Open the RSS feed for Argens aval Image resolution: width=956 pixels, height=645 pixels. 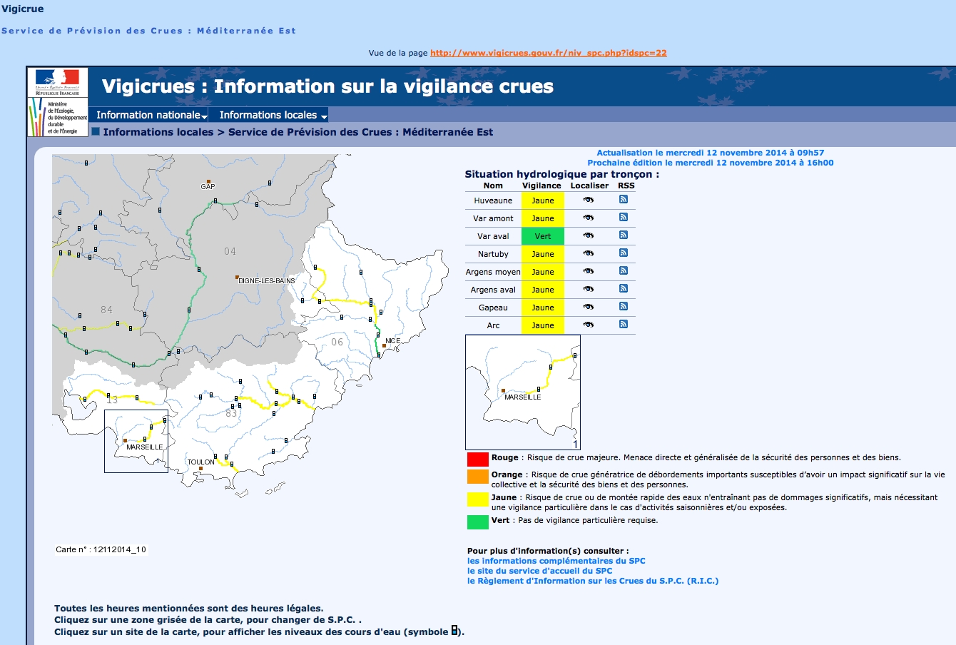pos(624,288)
